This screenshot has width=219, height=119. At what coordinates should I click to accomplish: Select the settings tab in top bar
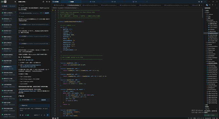tap(114, 2)
